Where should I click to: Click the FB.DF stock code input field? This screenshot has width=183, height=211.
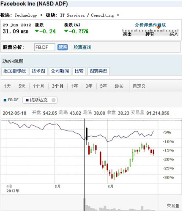pyautogui.click(x=45, y=47)
